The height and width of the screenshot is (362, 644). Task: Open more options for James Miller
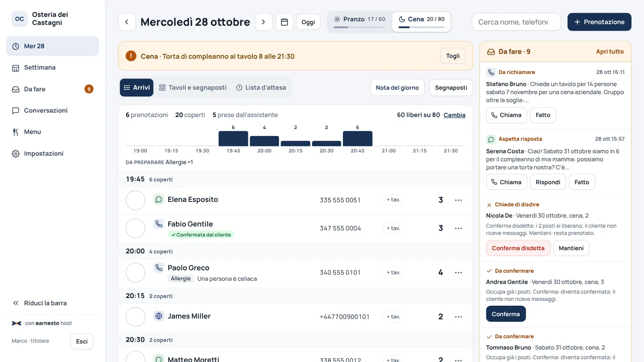coord(458,317)
